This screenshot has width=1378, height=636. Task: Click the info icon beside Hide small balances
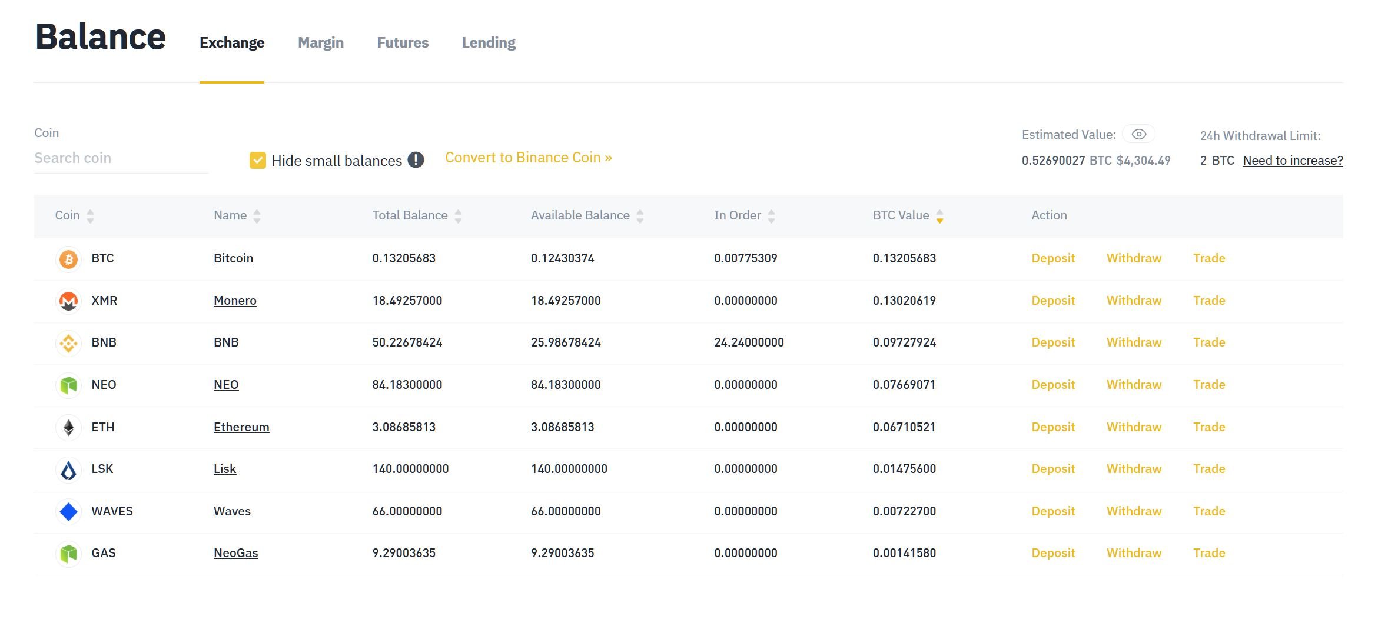pos(416,160)
